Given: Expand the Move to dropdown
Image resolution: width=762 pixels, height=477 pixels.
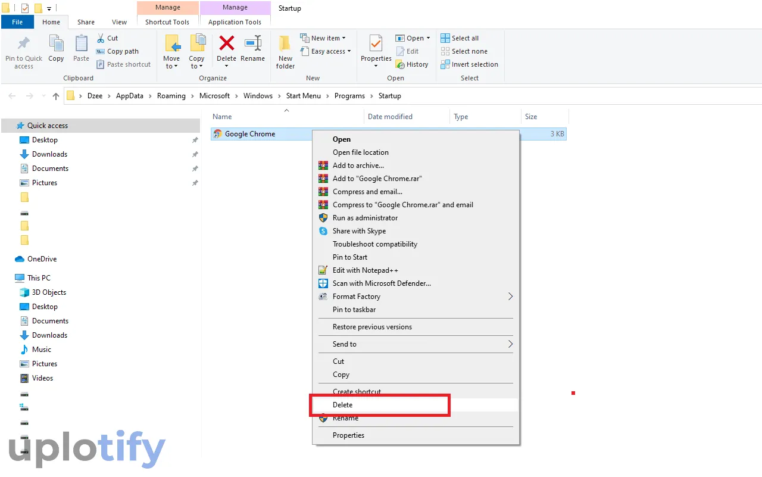Looking at the screenshot, I should [x=171, y=63].
